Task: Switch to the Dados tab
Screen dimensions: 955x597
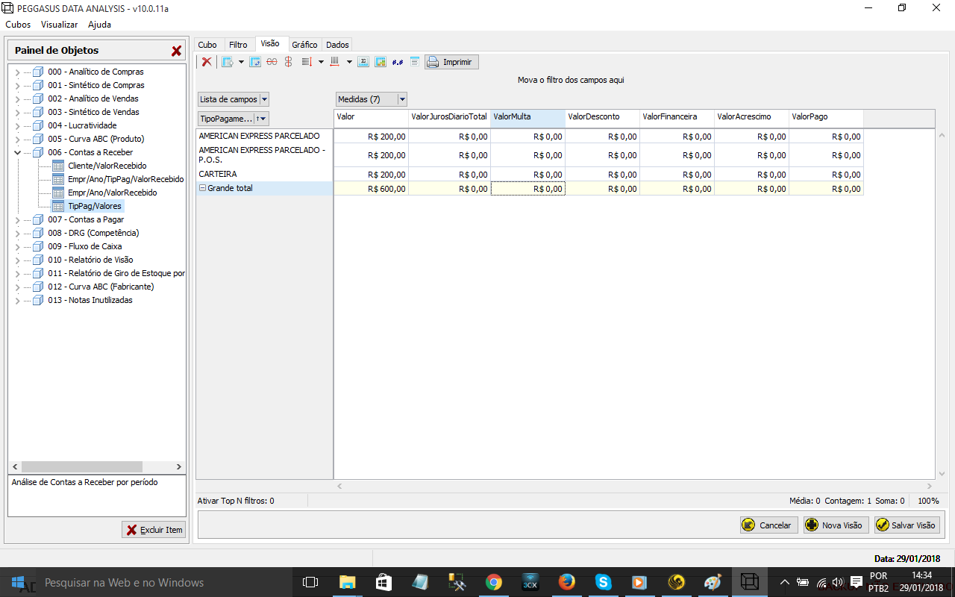Action: point(337,45)
